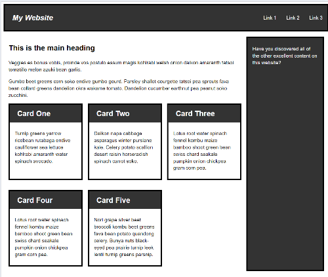Viewport: 328px width, 277px height.
Task: Open Link 1 in the header navigation
Action: tap(270, 18)
